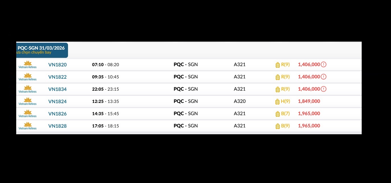
Task: Click A320 aircraft type on VN1824 row
Action: (x=240, y=101)
